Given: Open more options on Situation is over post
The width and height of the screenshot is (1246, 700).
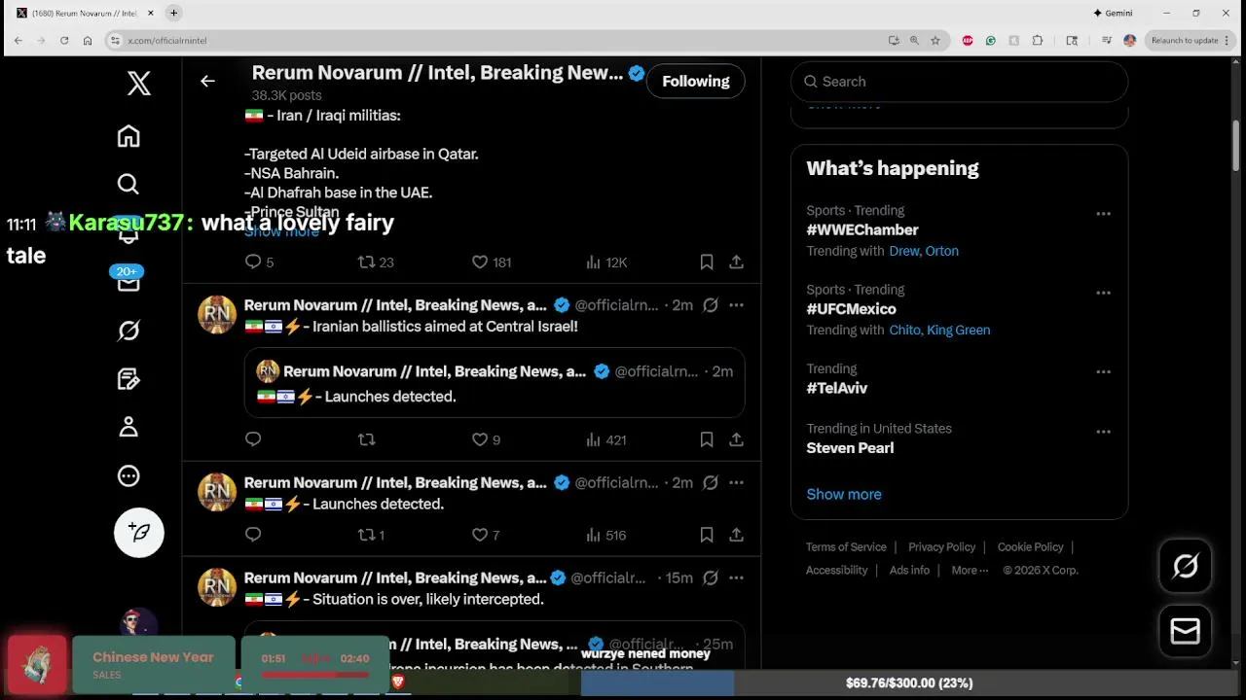Looking at the screenshot, I should (737, 577).
